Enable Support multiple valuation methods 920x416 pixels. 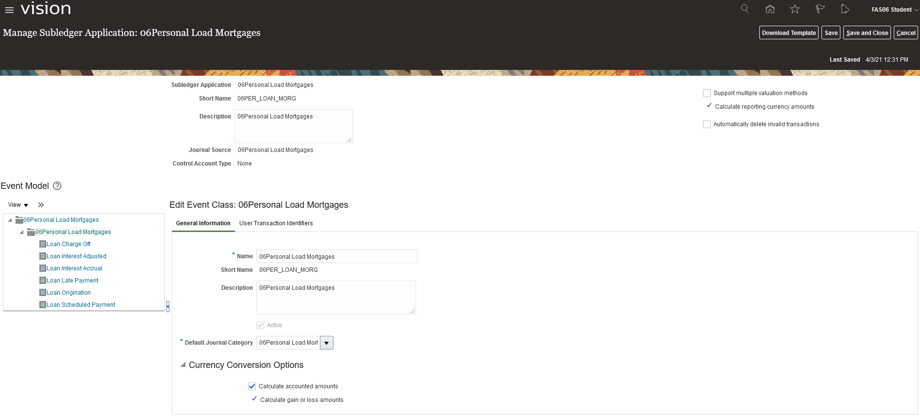707,93
